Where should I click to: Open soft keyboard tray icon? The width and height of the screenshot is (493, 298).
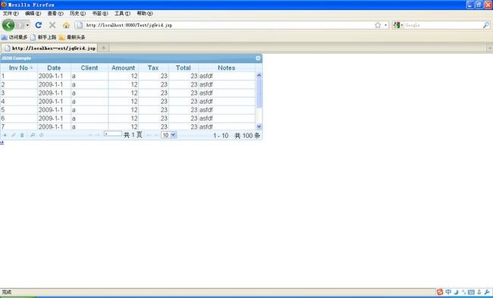(x=471, y=292)
